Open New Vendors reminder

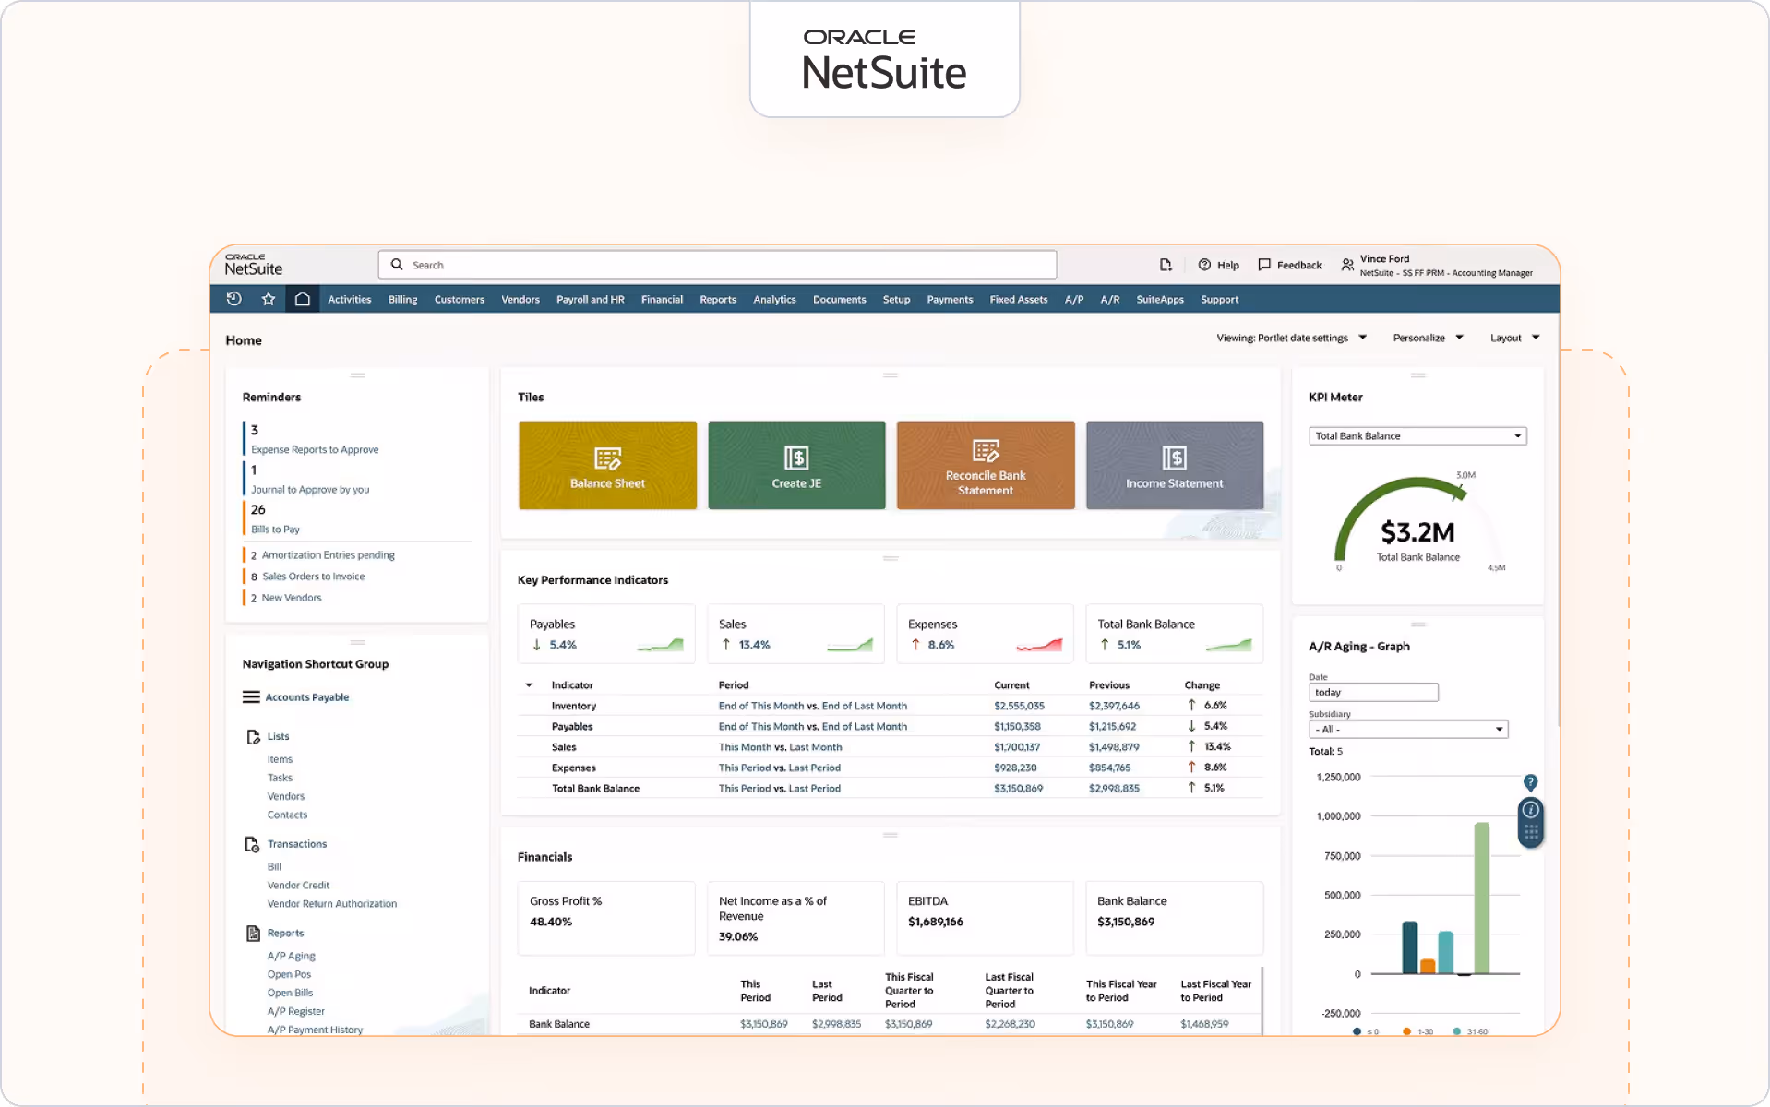292,598
